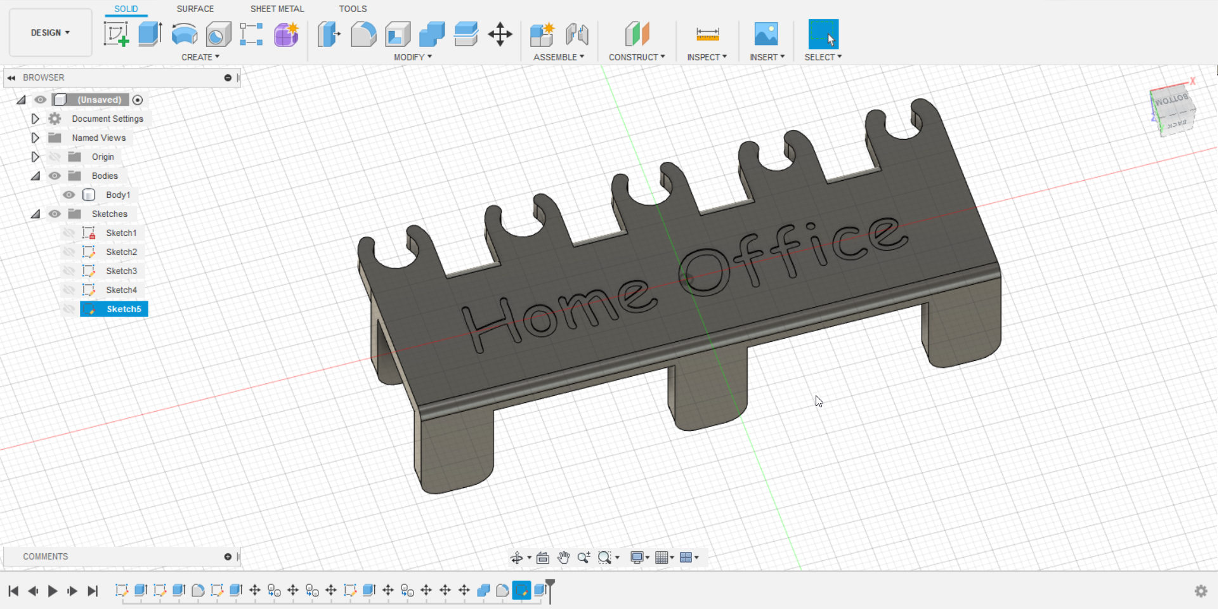Expand the Document Settings node
This screenshot has width=1219, height=609.
(x=36, y=119)
